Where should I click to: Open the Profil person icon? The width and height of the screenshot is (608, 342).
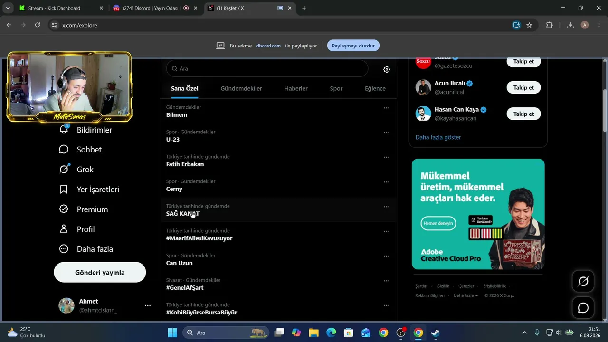64,229
